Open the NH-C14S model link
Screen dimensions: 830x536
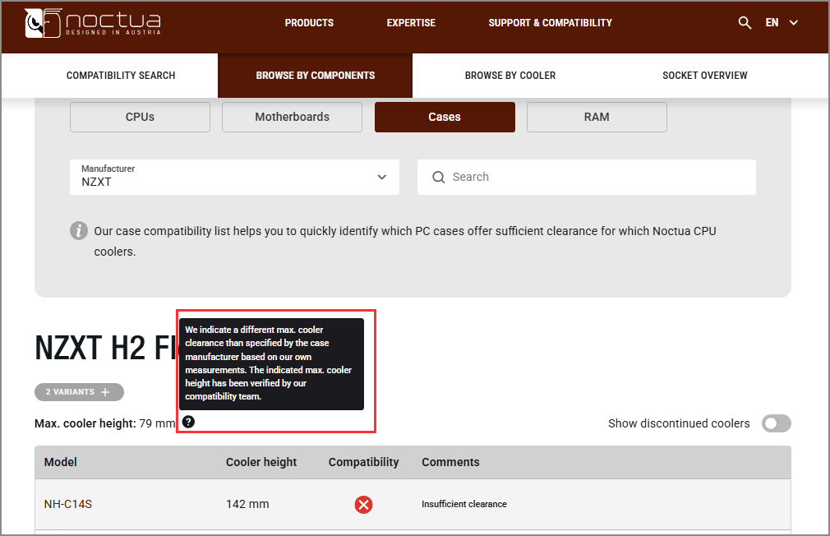(67, 504)
